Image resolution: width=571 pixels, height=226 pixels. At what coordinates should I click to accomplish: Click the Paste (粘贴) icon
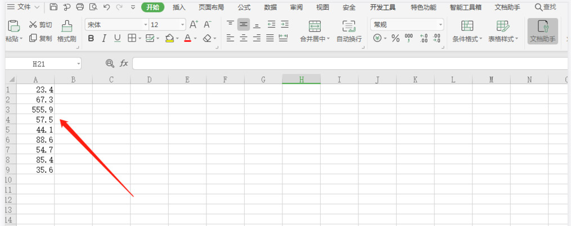[14, 26]
